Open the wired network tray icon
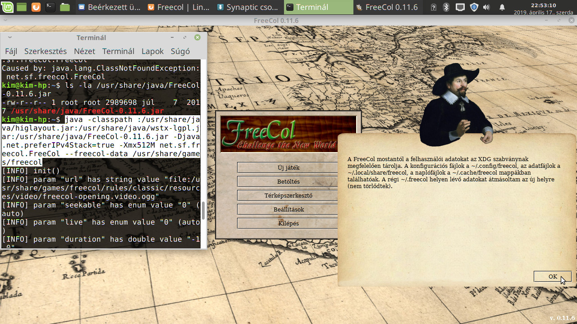This screenshot has width=577, height=324. pos(460,7)
